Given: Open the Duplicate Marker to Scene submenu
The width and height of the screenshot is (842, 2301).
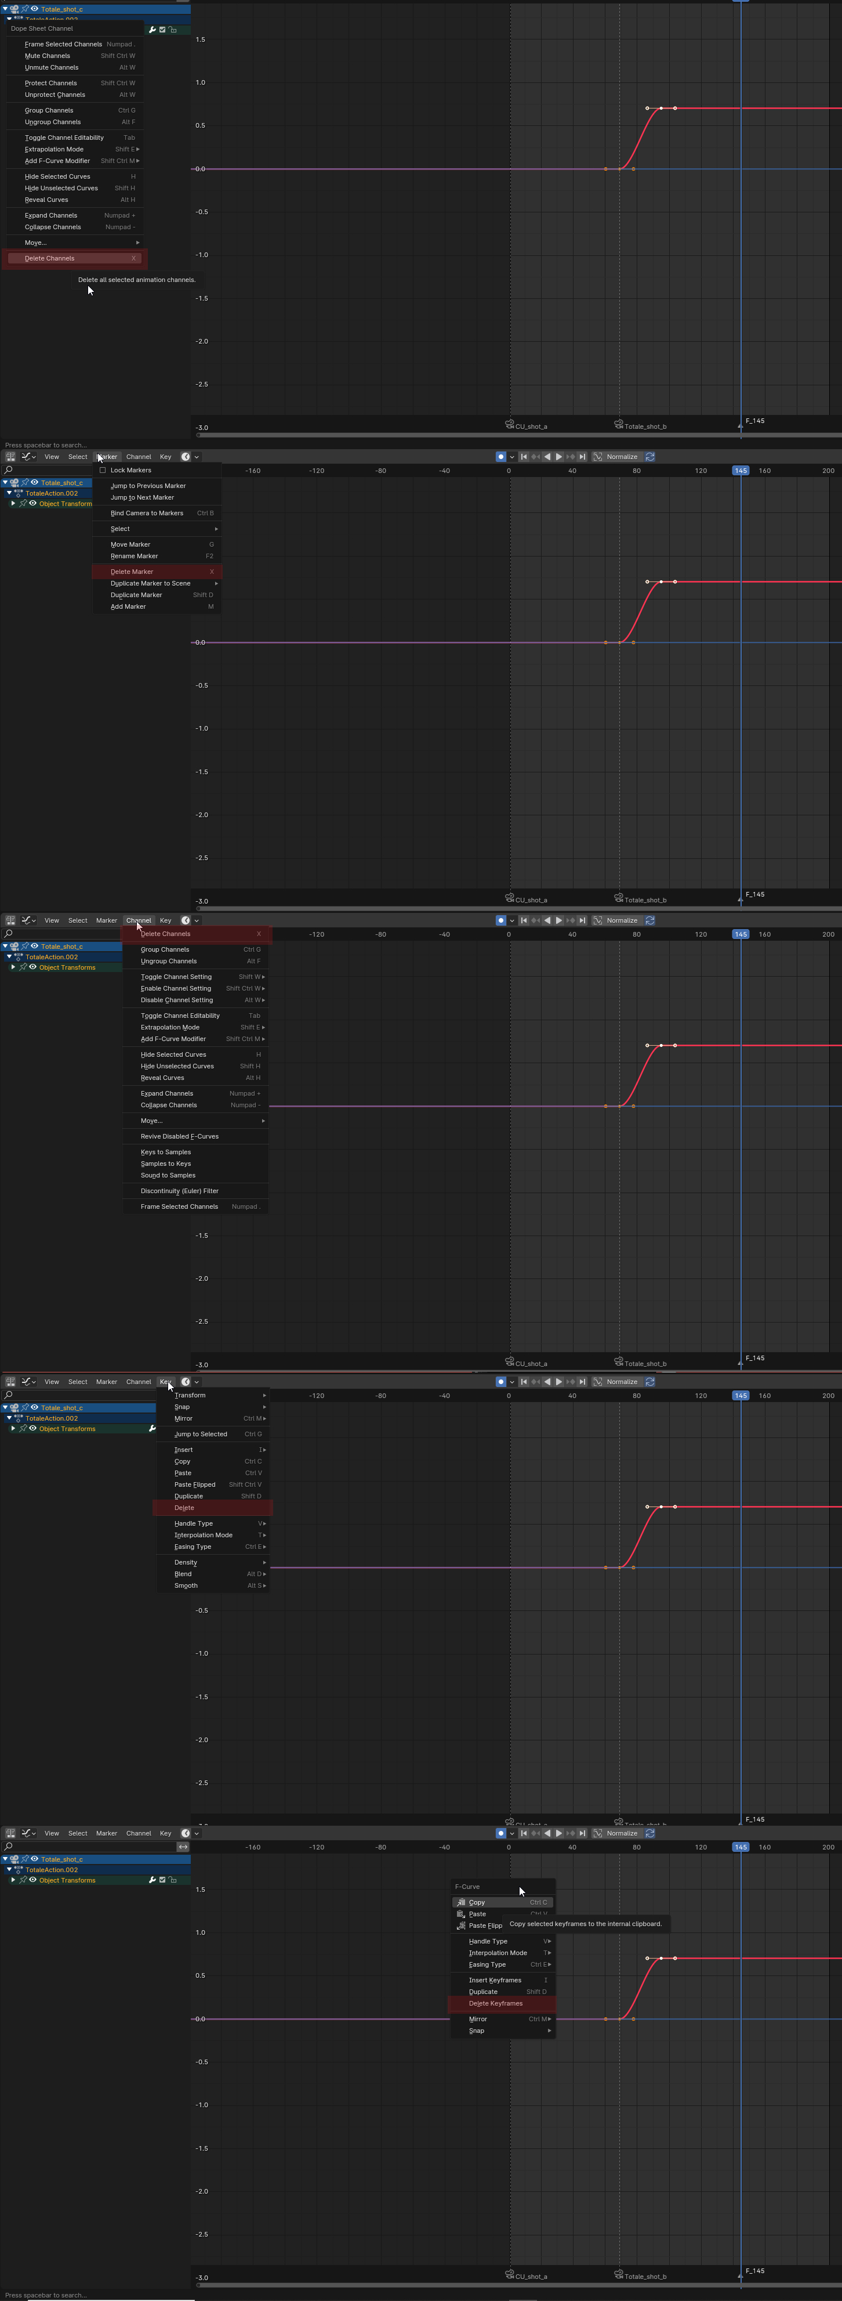Looking at the screenshot, I should click(x=157, y=583).
